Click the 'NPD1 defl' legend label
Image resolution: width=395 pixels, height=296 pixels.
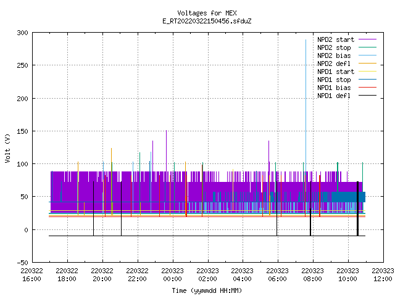(x=334, y=96)
